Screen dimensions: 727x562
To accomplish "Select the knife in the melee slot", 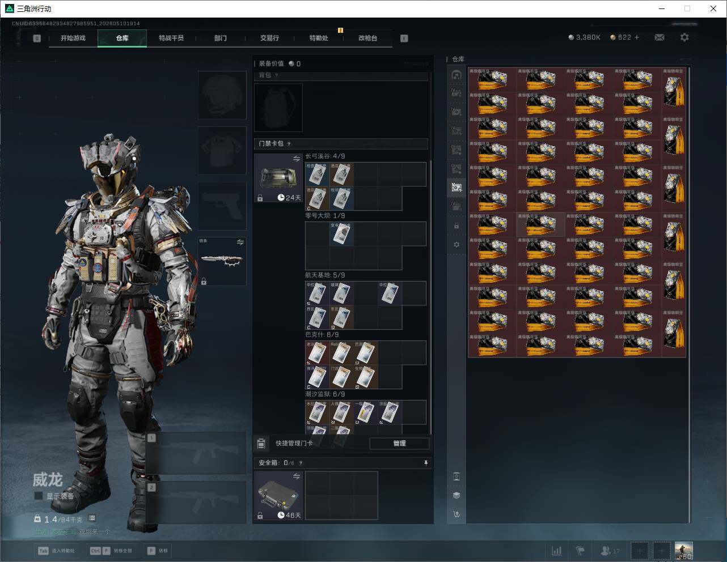I will coord(222,261).
